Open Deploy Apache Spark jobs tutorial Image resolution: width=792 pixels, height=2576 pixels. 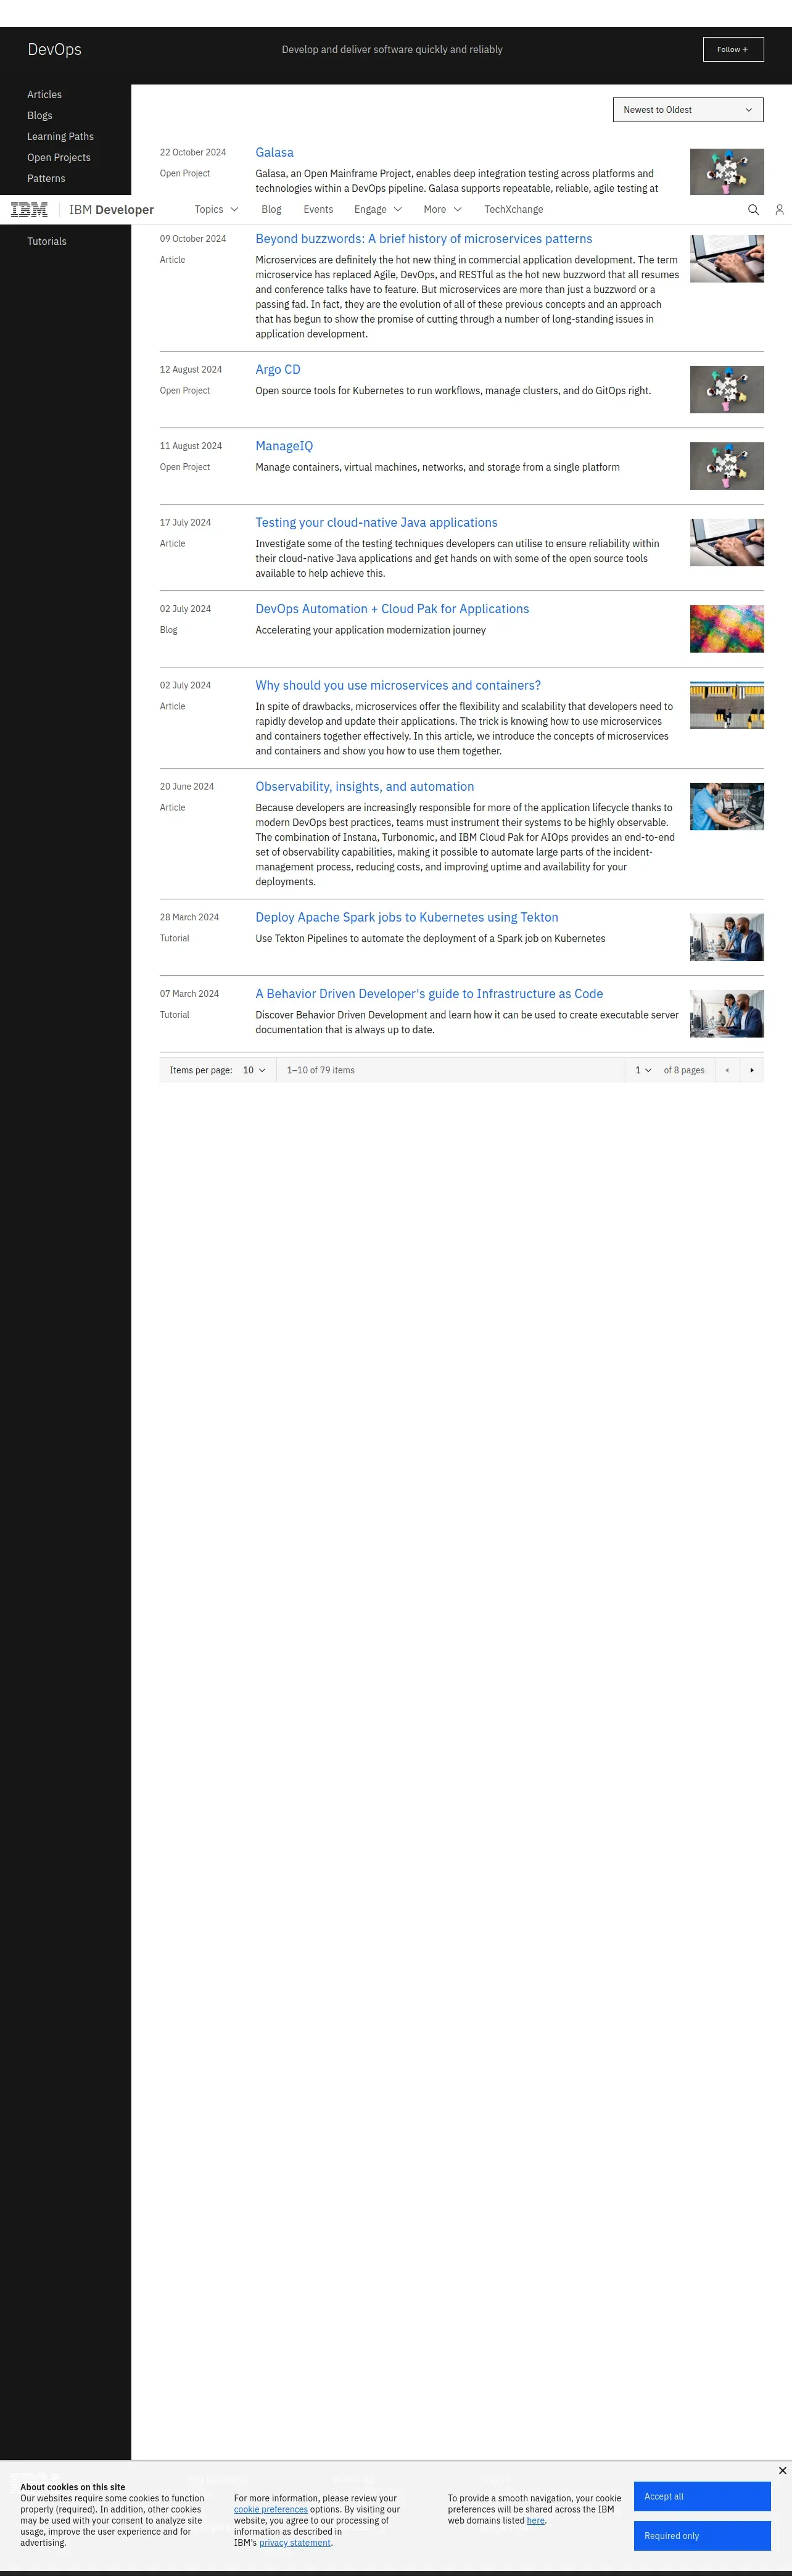(406, 918)
